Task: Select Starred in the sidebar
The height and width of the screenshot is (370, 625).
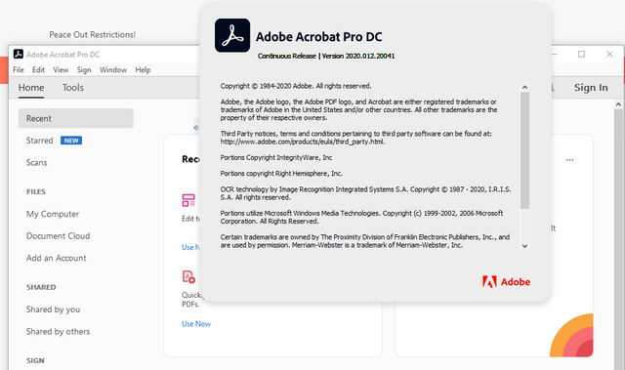Action: (39, 141)
